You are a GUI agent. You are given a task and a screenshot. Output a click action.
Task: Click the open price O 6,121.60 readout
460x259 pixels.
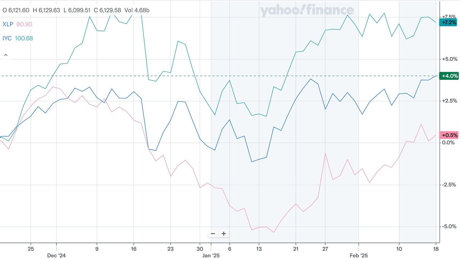click(16, 10)
